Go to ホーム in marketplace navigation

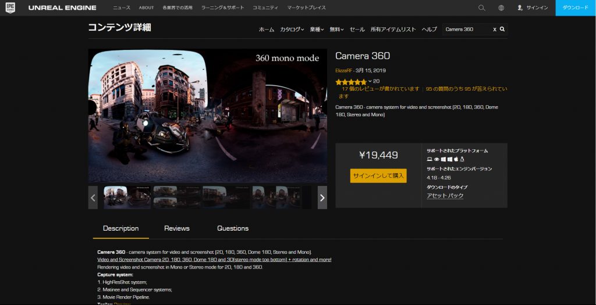tap(267, 29)
